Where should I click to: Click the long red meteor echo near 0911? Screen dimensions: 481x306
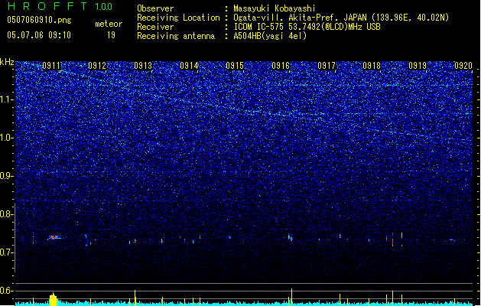54,238
